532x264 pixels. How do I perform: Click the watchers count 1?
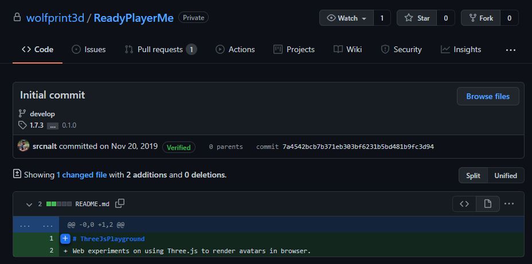(x=382, y=18)
